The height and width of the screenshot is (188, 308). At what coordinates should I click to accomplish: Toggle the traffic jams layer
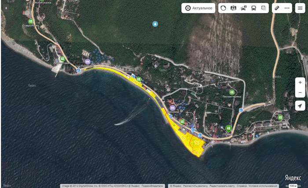(x=244, y=8)
